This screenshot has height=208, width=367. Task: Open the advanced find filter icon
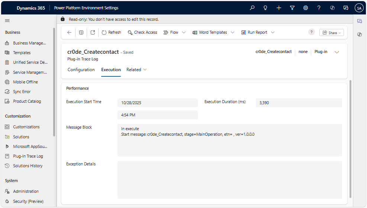click(292, 8)
